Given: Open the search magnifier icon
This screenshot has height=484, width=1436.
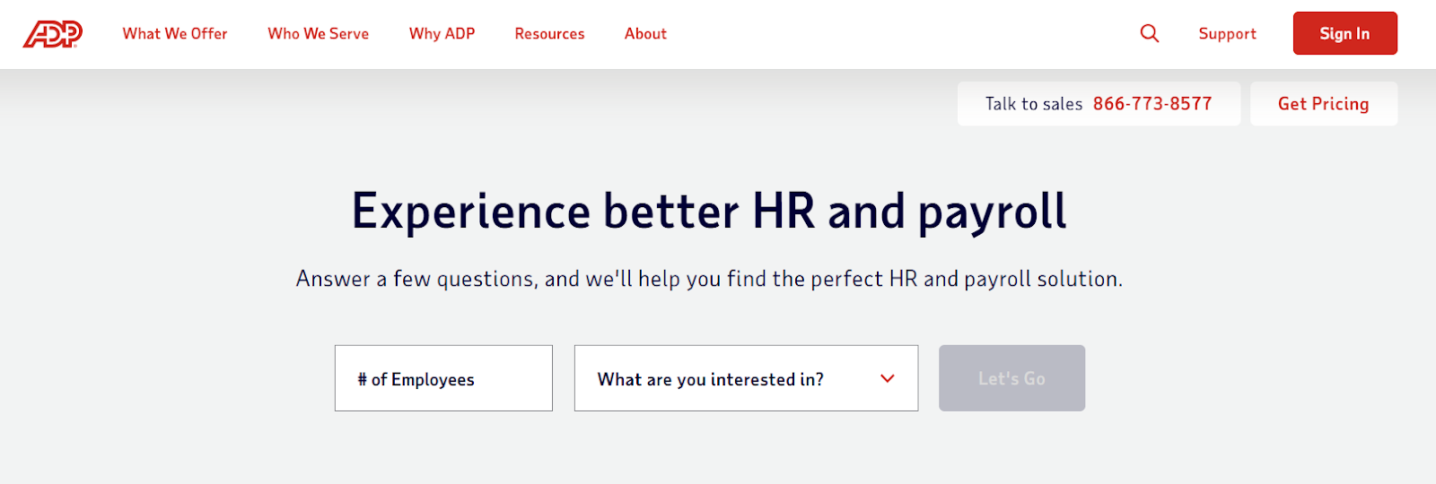Looking at the screenshot, I should pos(1150,33).
